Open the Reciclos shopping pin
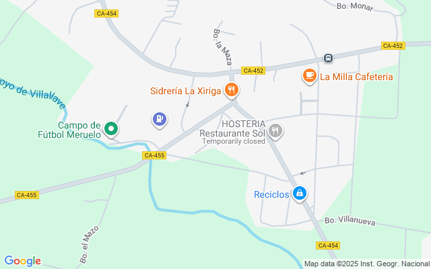 [x=299, y=194]
